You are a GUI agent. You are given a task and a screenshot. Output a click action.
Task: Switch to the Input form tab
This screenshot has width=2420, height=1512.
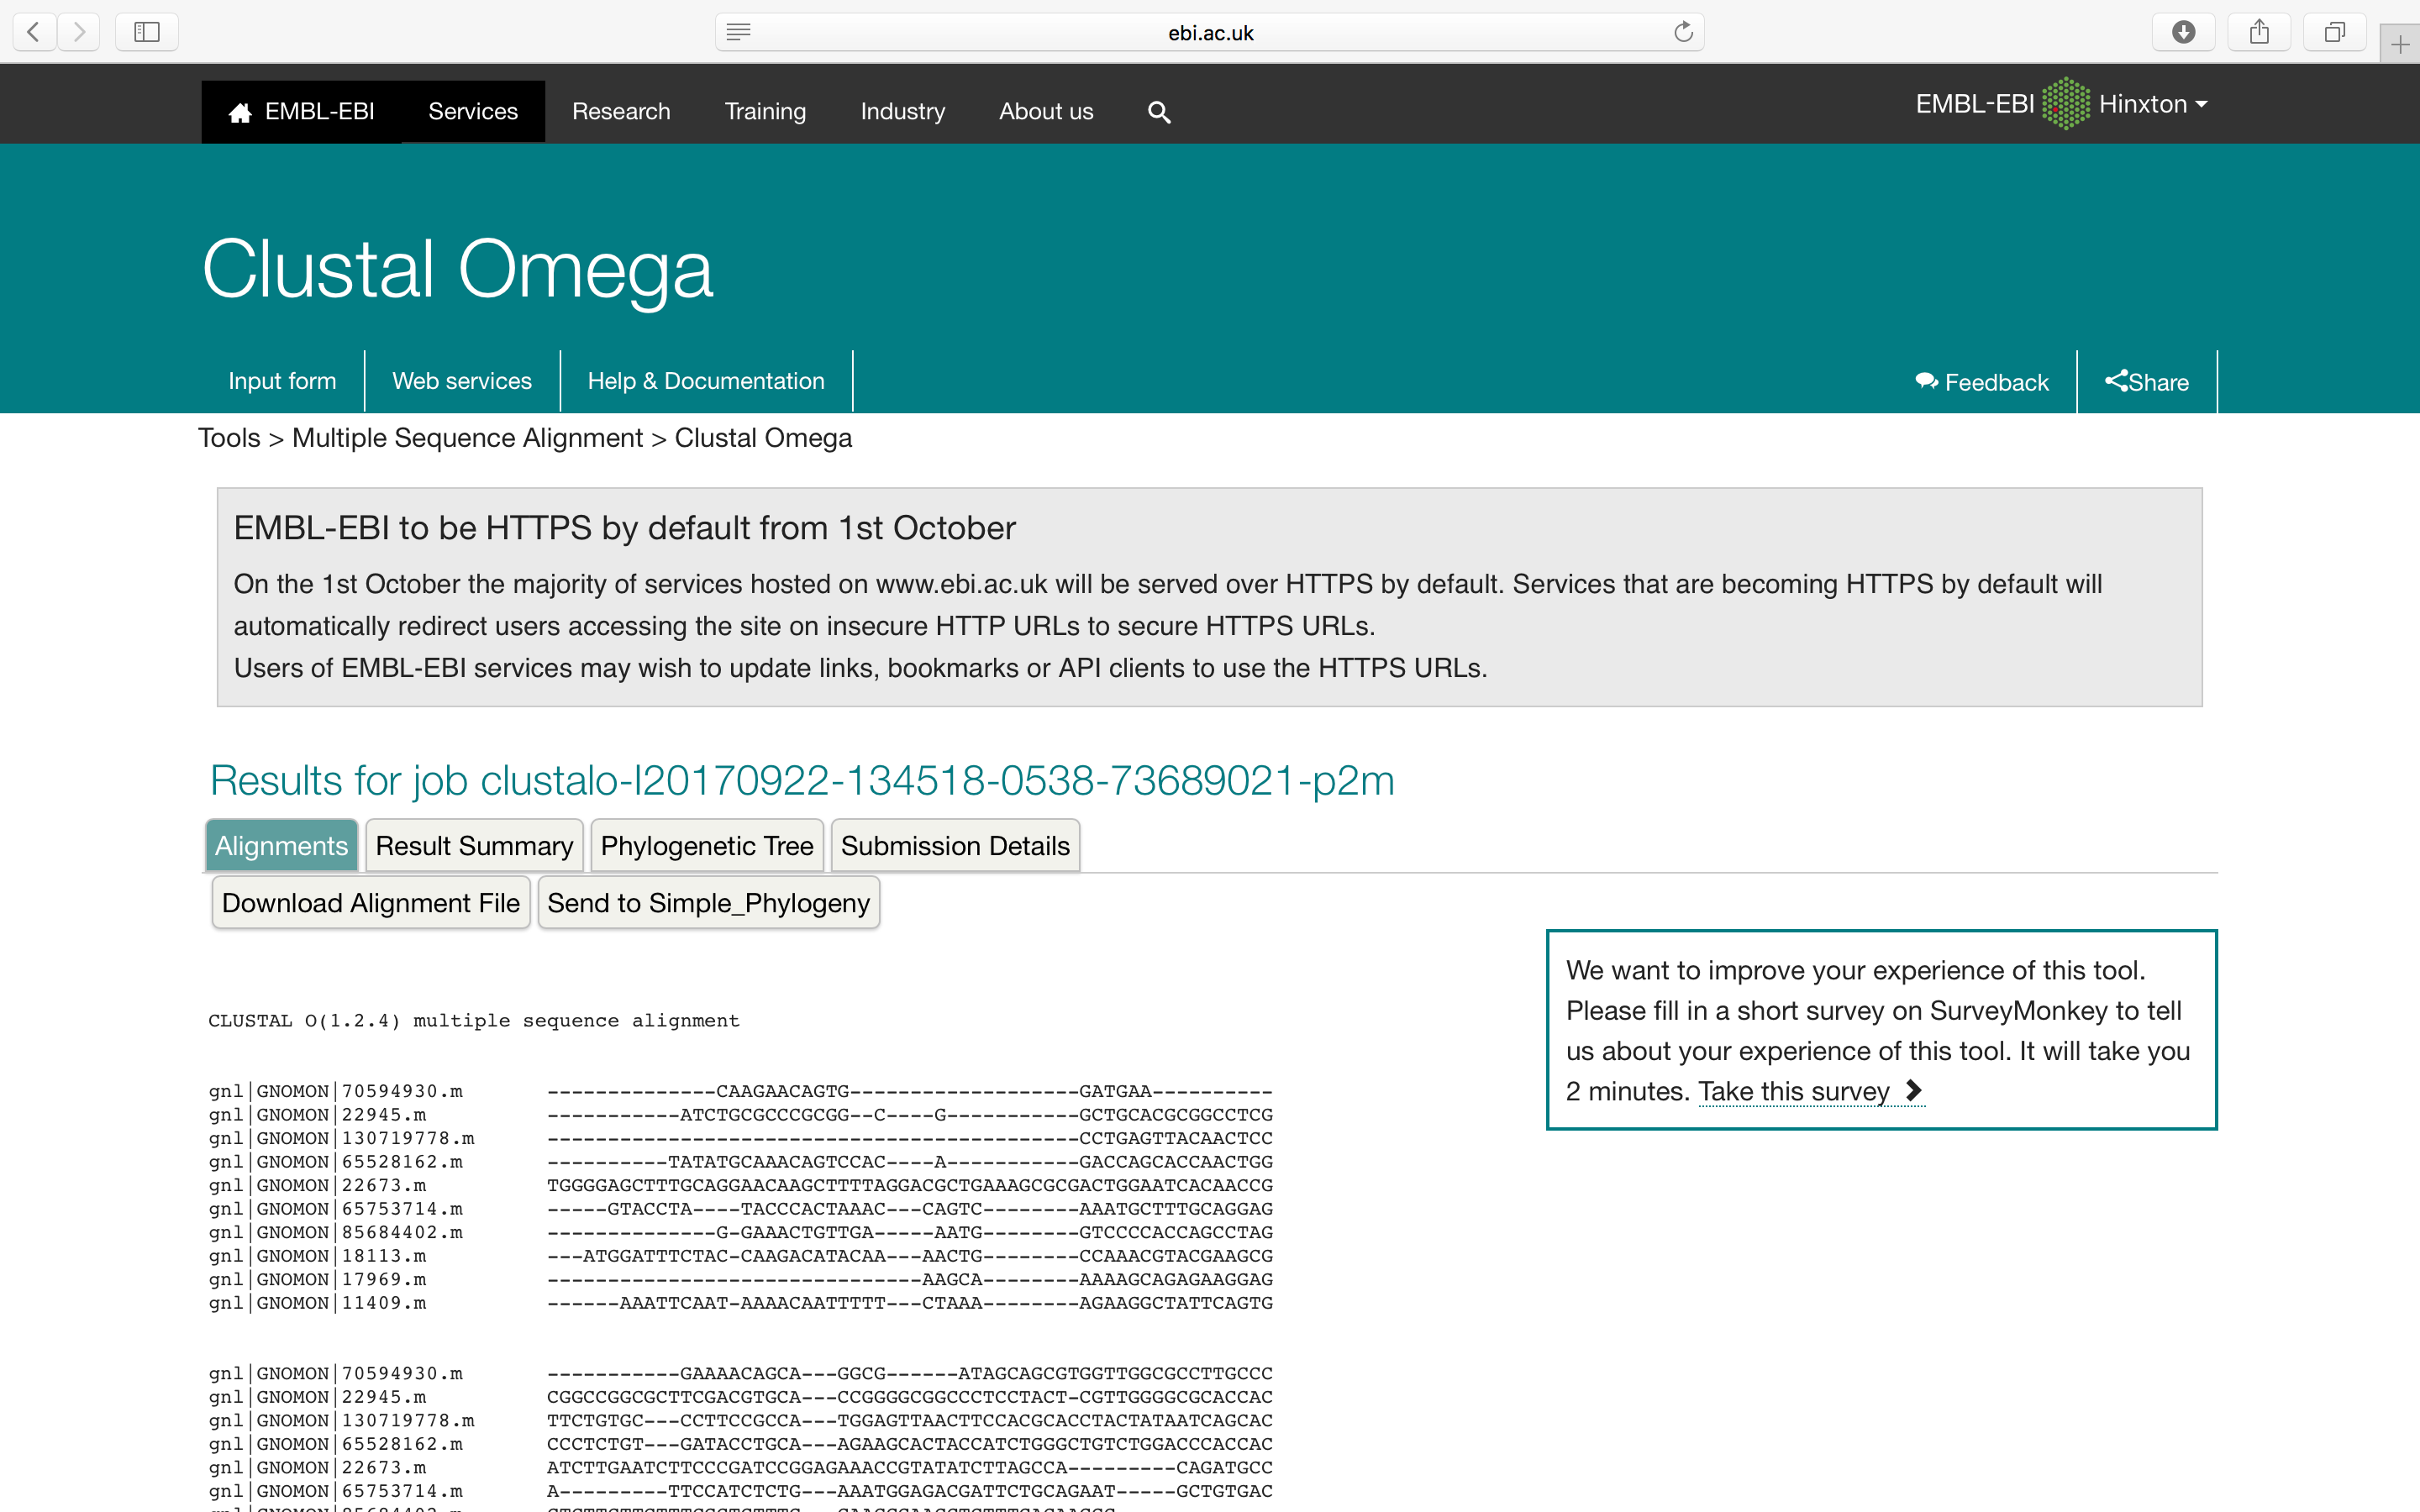coord(282,381)
